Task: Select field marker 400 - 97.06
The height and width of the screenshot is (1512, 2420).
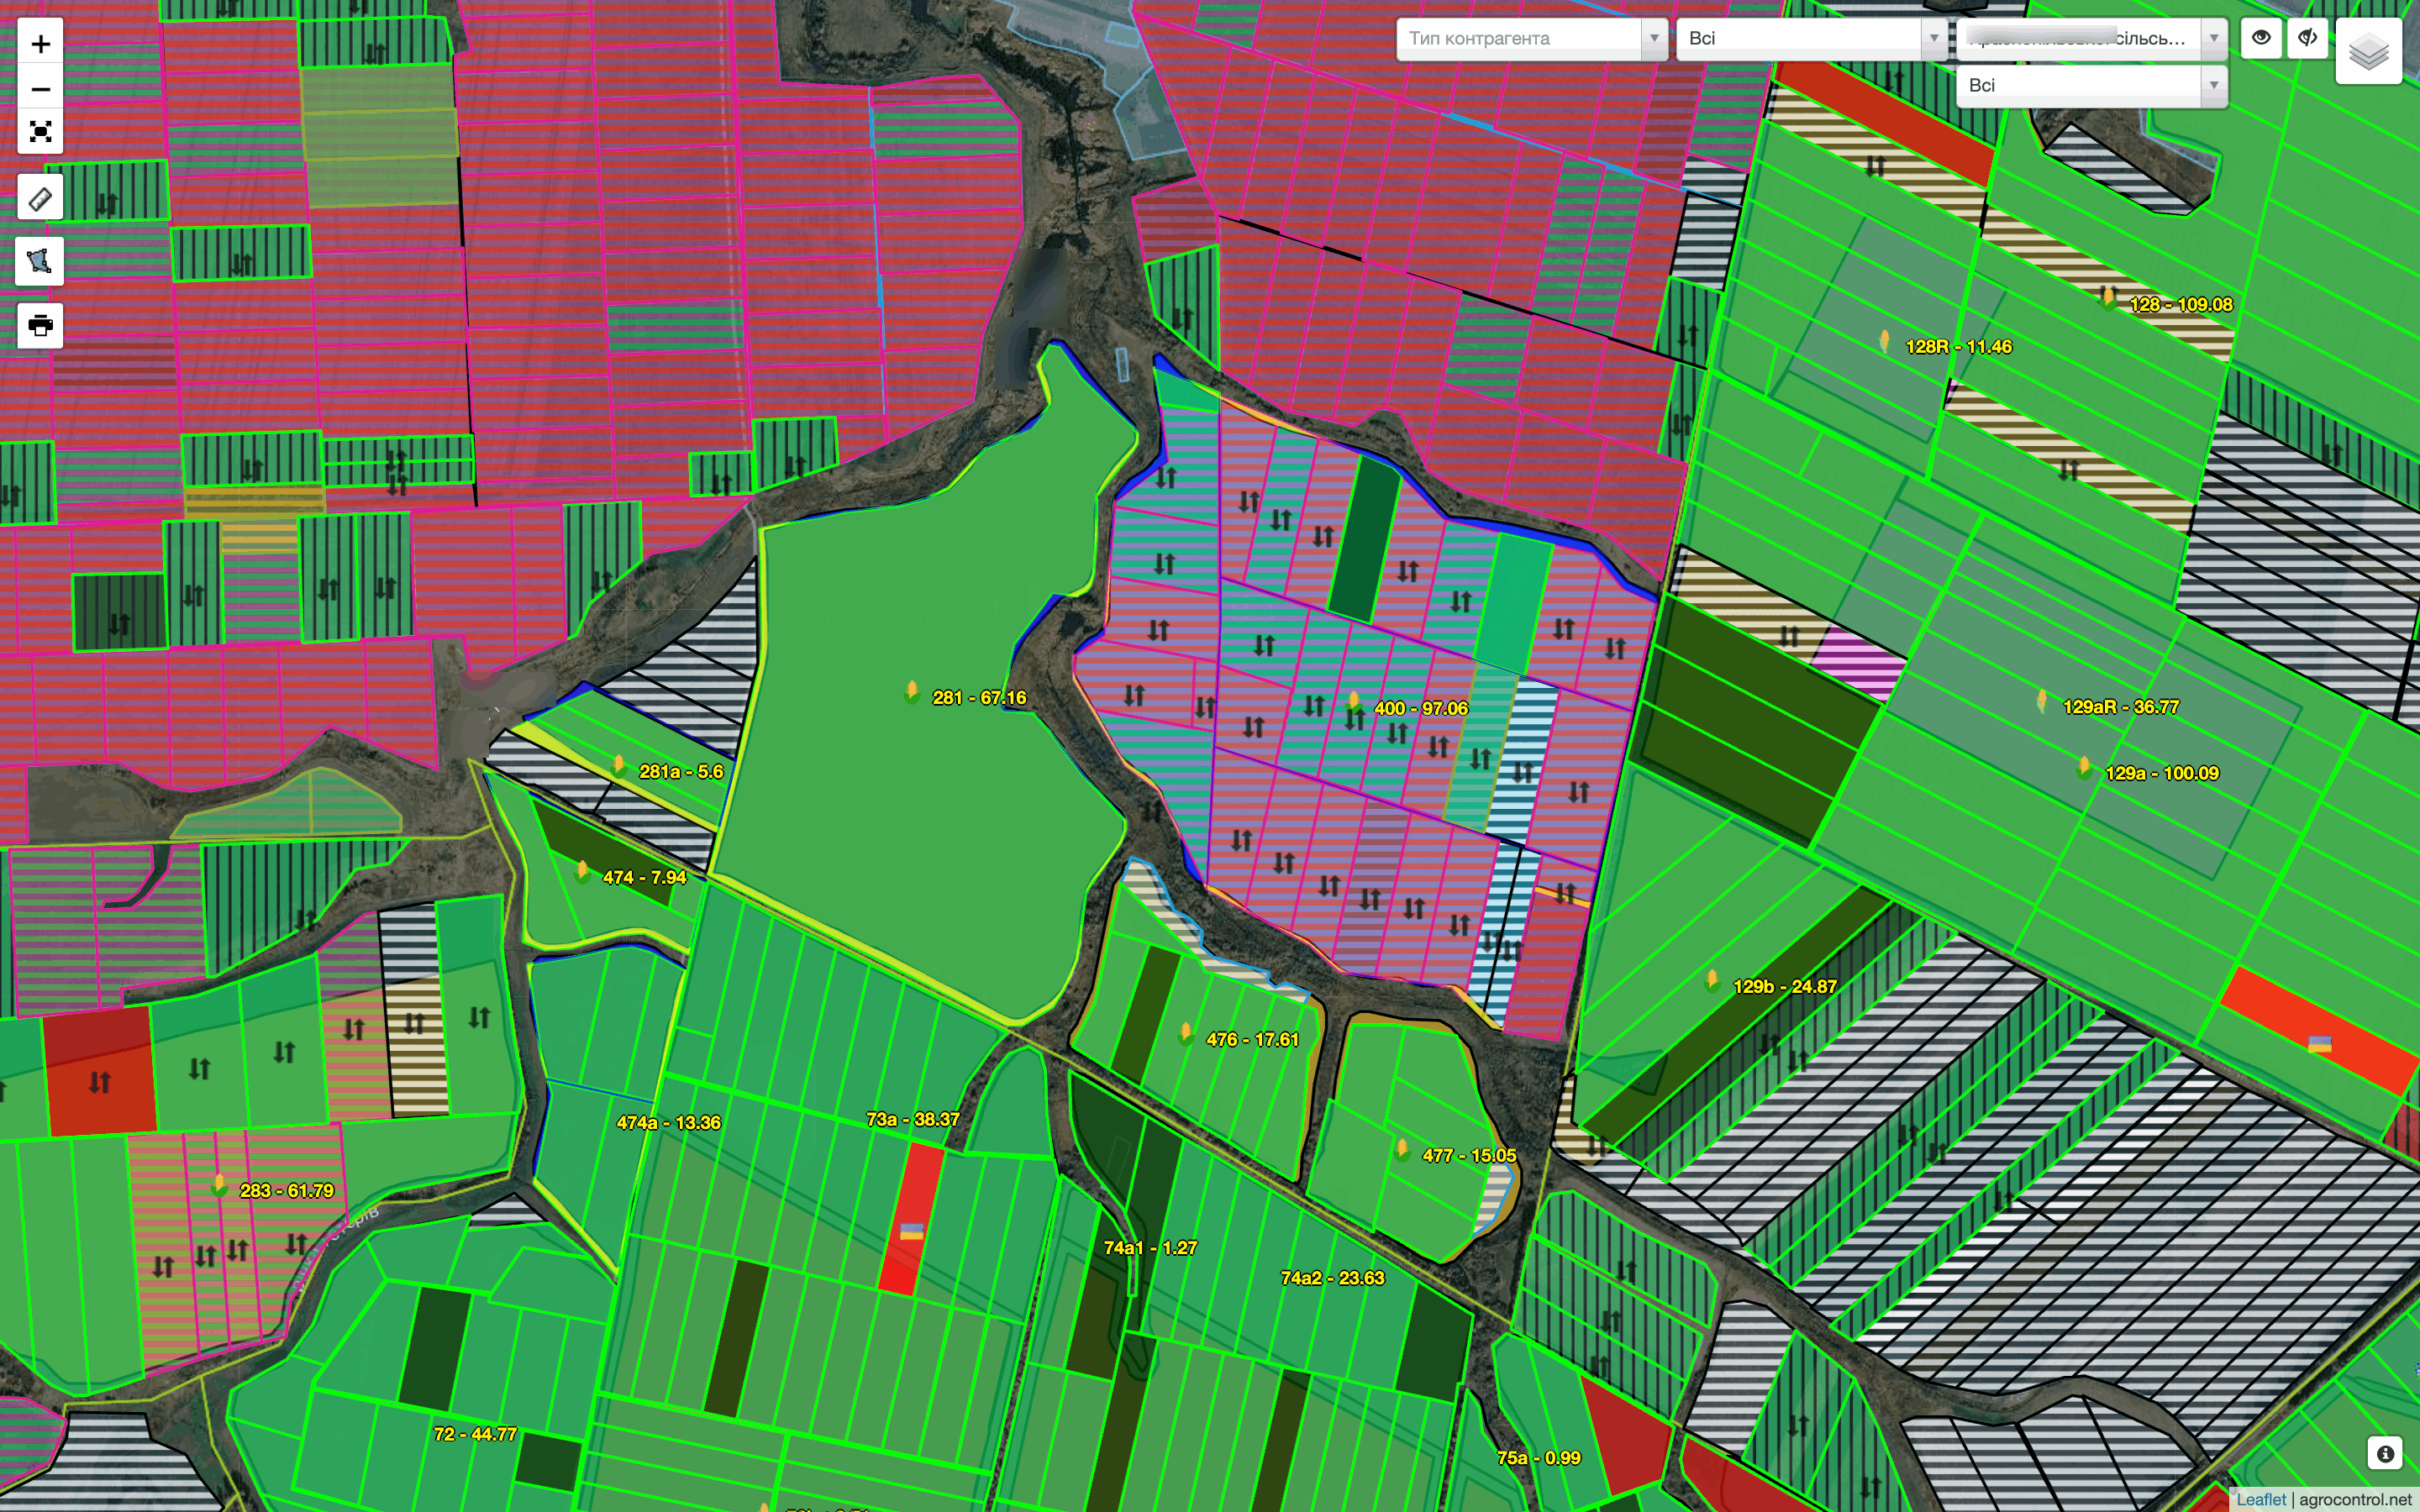Action: coord(1354,700)
